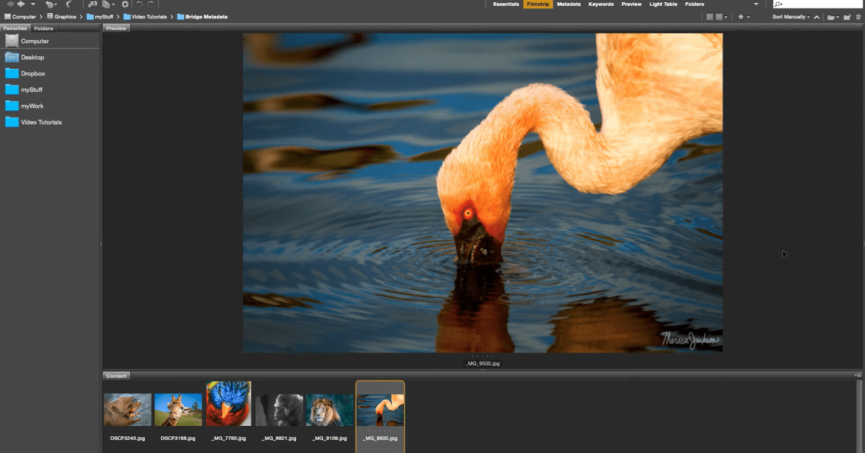Click the Get Photos from Camera icon

(92, 4)
